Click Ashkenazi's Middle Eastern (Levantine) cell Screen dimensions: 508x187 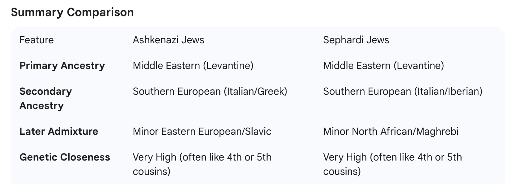(193, 66)
